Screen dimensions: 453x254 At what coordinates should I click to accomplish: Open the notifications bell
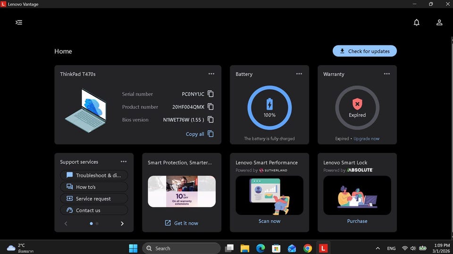[x=416, y=22]
